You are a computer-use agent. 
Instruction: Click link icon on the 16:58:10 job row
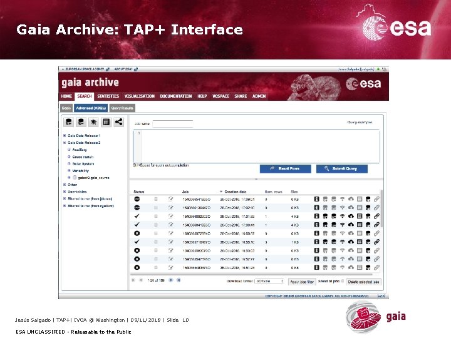tap(376, 242)
